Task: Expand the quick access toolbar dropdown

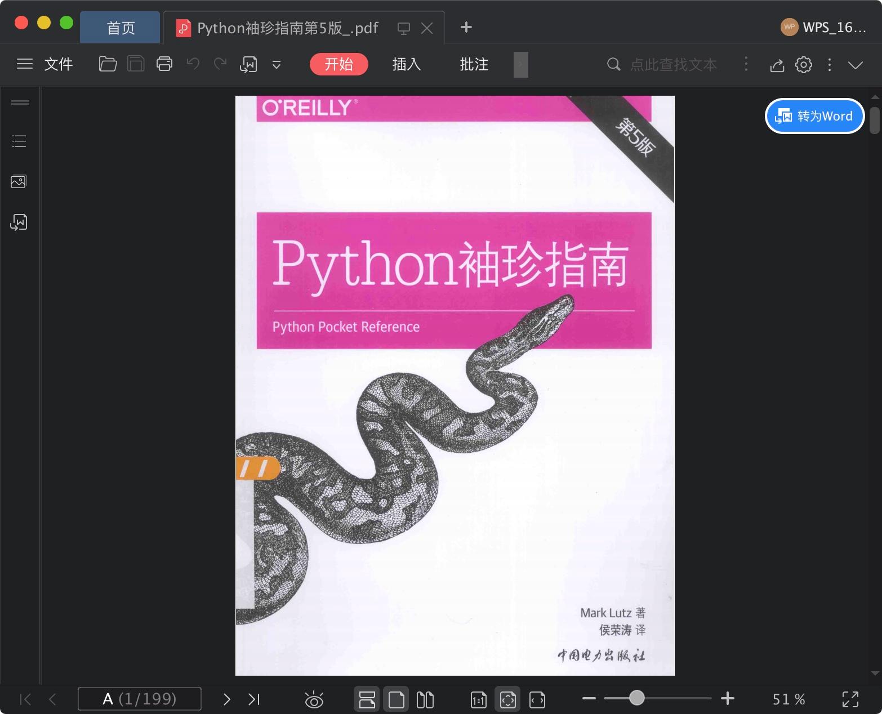Action: tap(277, 65)
